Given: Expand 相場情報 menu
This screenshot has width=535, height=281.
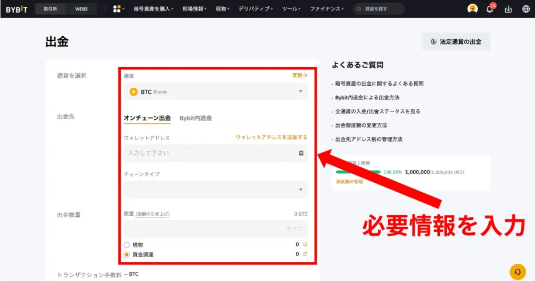Looking at the screenshot, I should pyautogui.click(x=194, y=9).
